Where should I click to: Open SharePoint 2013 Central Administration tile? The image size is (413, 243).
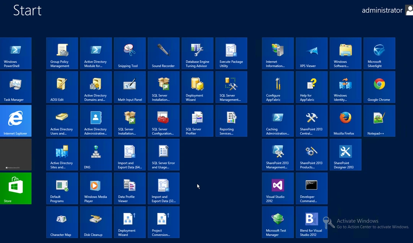pos(312,121)
